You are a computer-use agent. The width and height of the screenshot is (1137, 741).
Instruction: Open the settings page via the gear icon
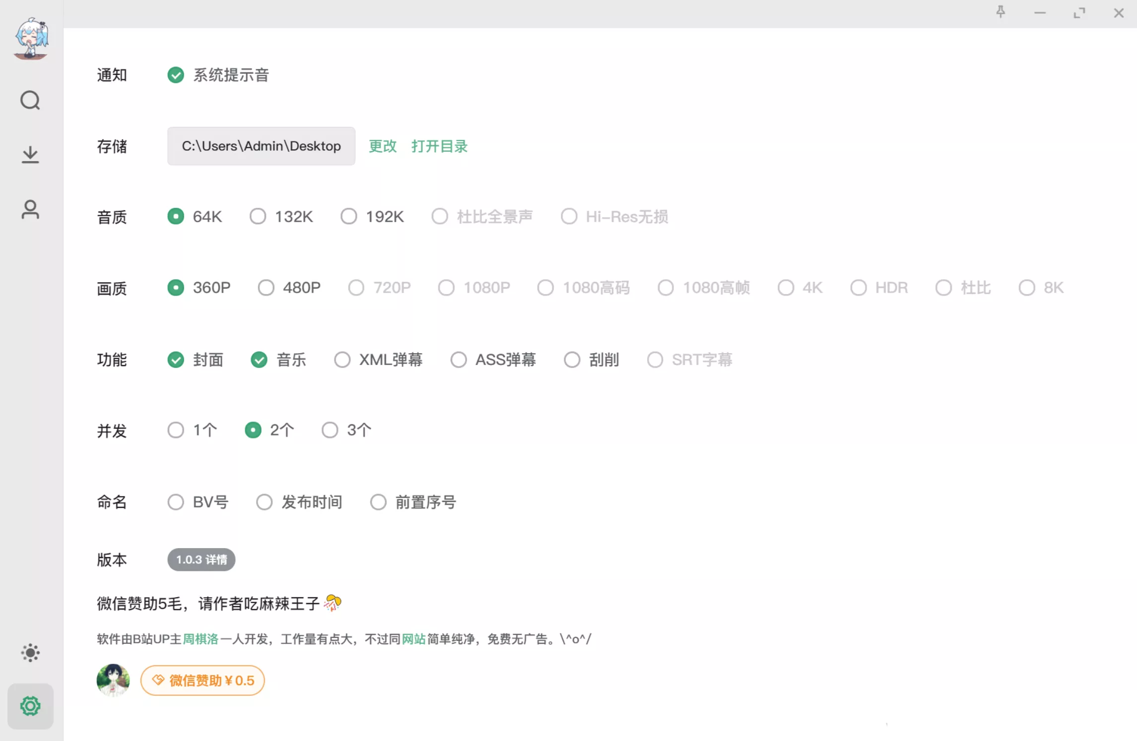click(30, 706)
